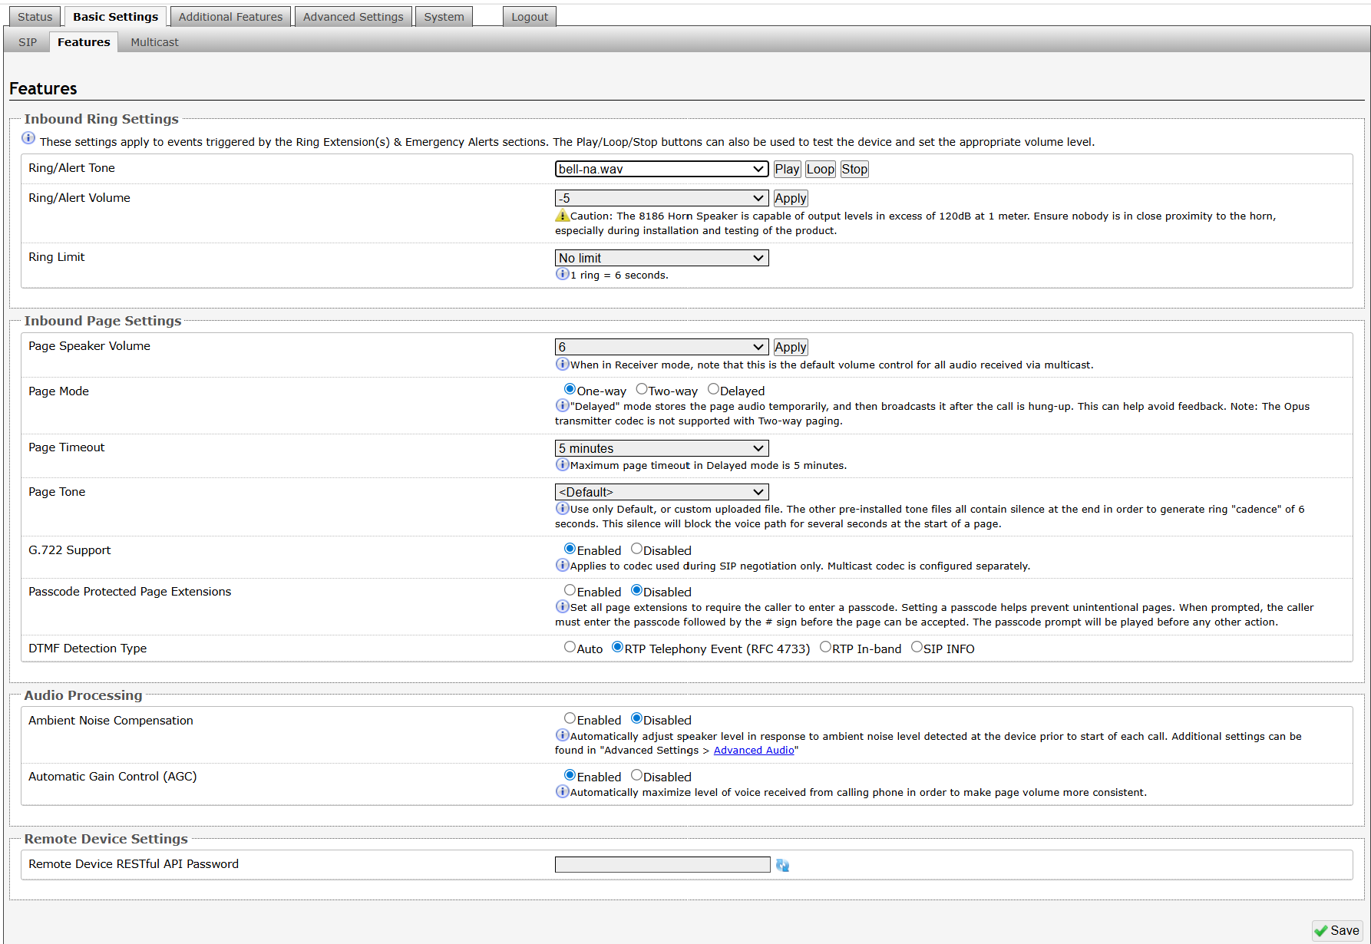
Task: Select Delayed page mode
Action: tap(713, 389)
